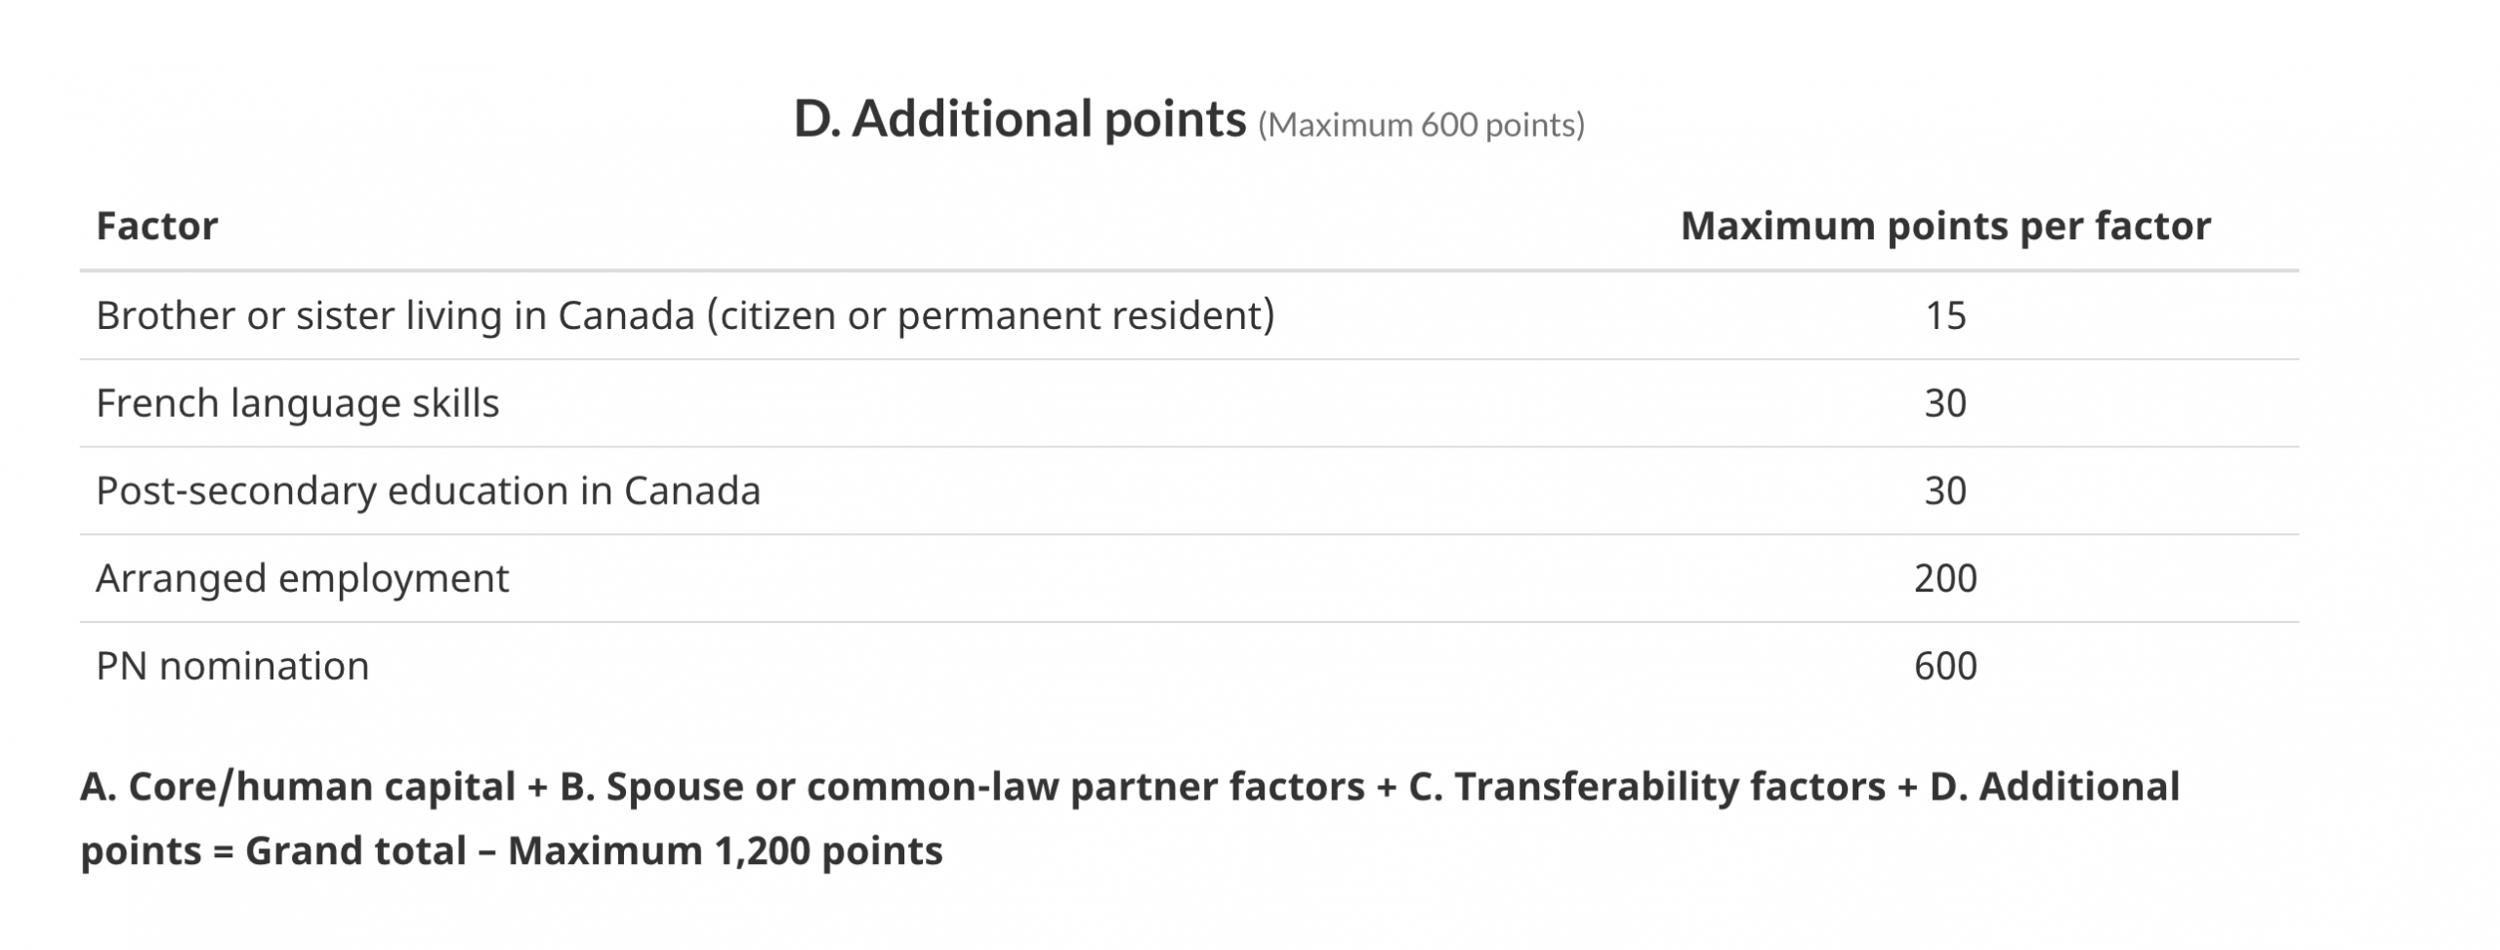This screenshot has width=2500, height=950.
Task: Click the "Brother or sister living in Canada" row label
Action: [x=395, y=315]
